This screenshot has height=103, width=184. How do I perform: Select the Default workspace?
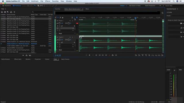(x=122, y=6)
